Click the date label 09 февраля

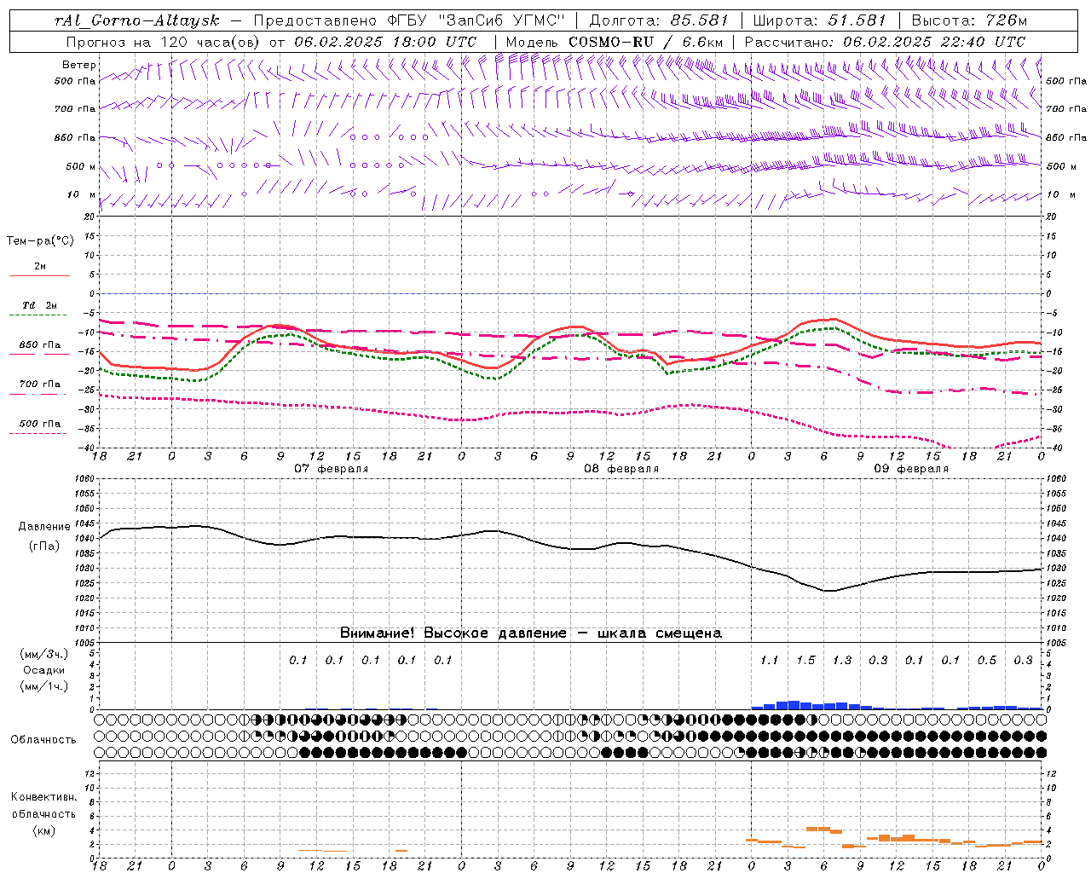click(x=911, y=469)
